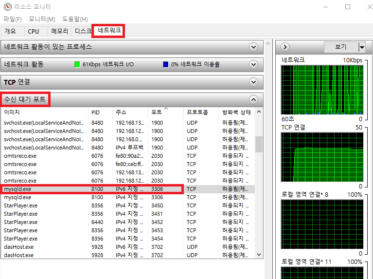Click port 1900 in svchost 192.168.0 row

pos(157,139)
